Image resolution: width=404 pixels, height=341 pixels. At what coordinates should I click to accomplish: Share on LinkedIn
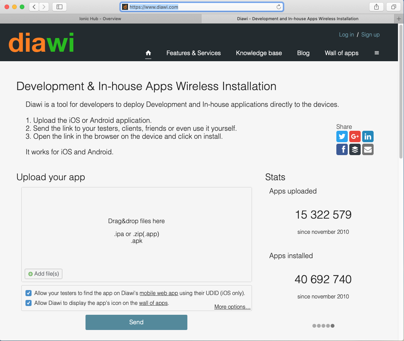coord(368,136)
